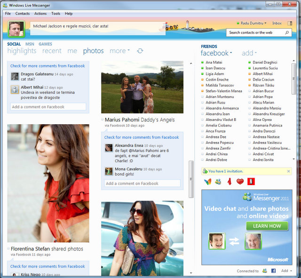
Task: Click Radu Dumitru's profile picture
Action: (16, 29)
